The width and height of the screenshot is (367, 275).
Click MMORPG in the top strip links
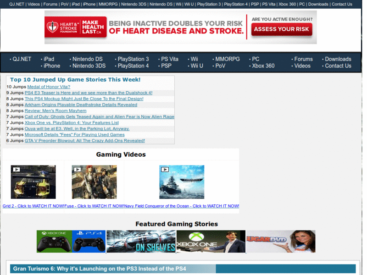coord(108,4)
